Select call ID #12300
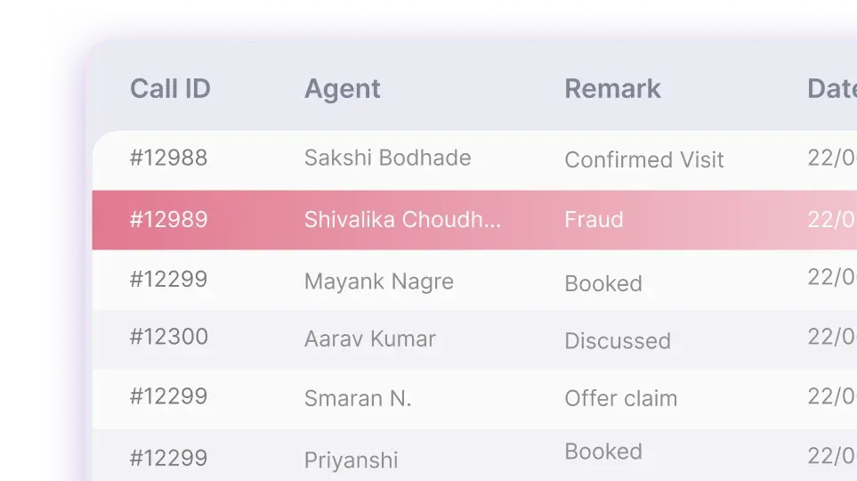Image resolution: width=857 pixels, height=481 pixels. point(168,337)
